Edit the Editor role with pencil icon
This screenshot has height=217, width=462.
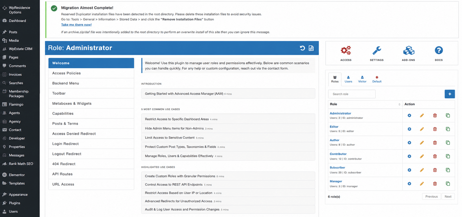(422, 129)
